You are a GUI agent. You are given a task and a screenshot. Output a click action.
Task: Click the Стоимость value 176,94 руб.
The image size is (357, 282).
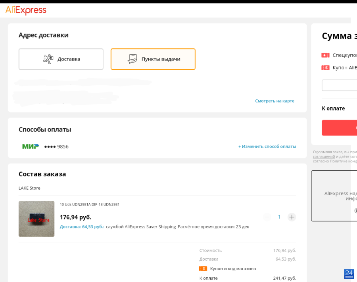pos(284,250)
